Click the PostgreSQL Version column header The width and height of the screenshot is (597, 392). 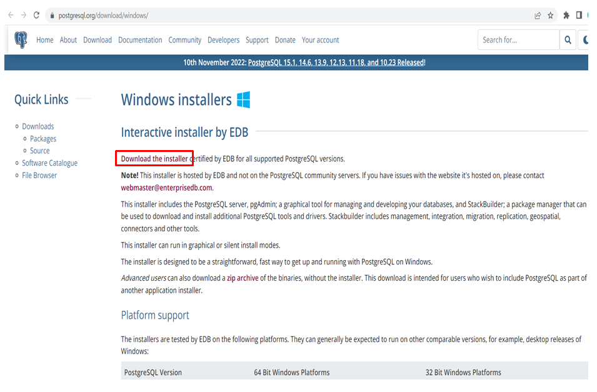153,373
